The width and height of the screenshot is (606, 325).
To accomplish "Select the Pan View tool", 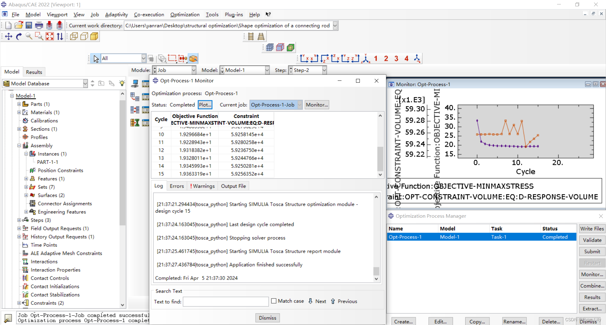I will point(9,37).
